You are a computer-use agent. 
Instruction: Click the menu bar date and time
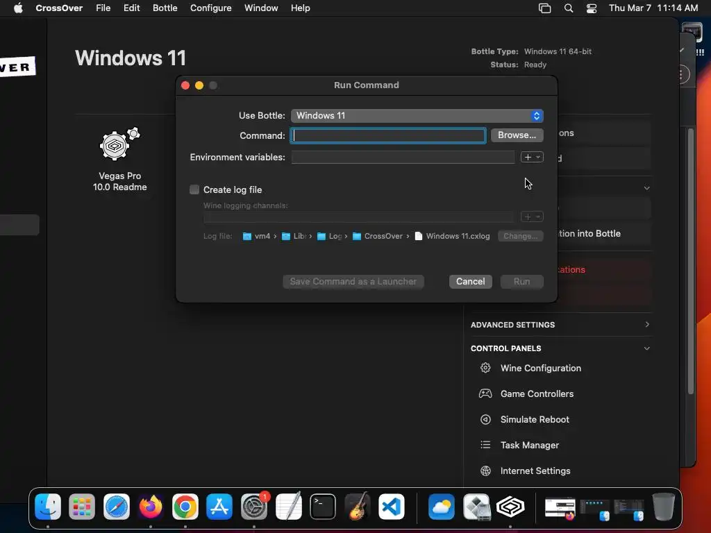pos(653,8)
